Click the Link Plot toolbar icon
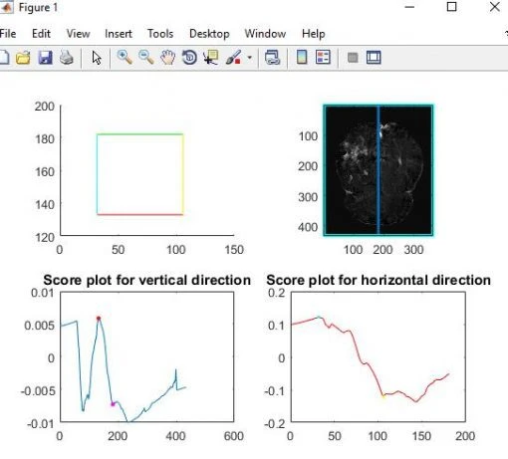This screenshot has width=508, height=459. click(273, 58)
